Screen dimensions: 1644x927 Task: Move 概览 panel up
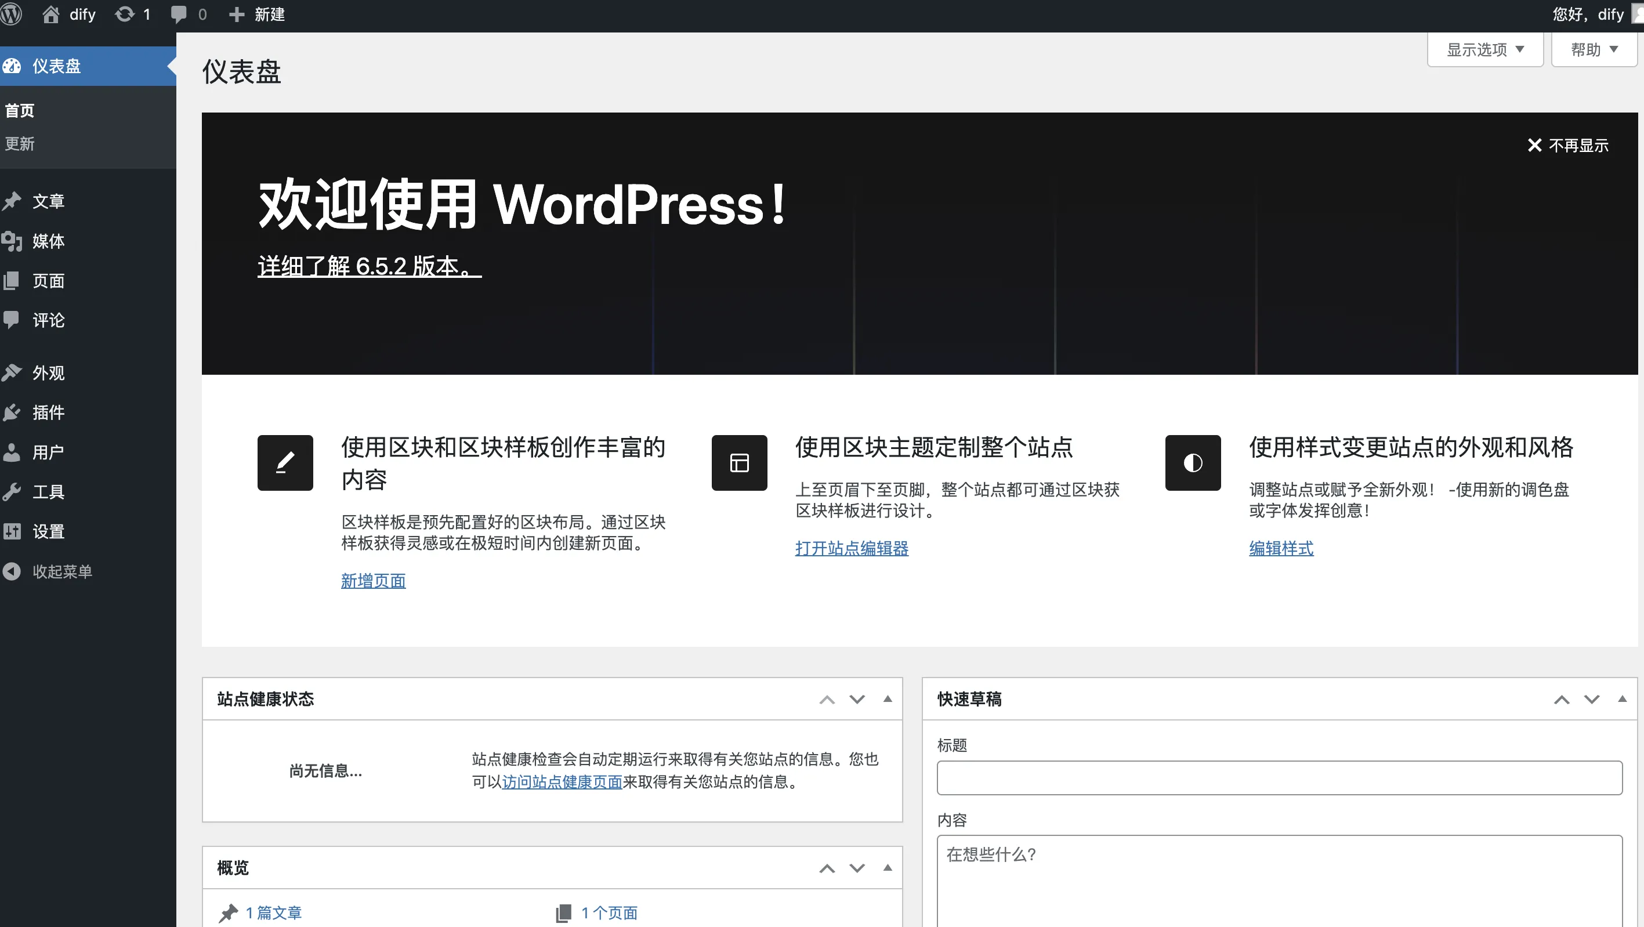coord(827,868)
